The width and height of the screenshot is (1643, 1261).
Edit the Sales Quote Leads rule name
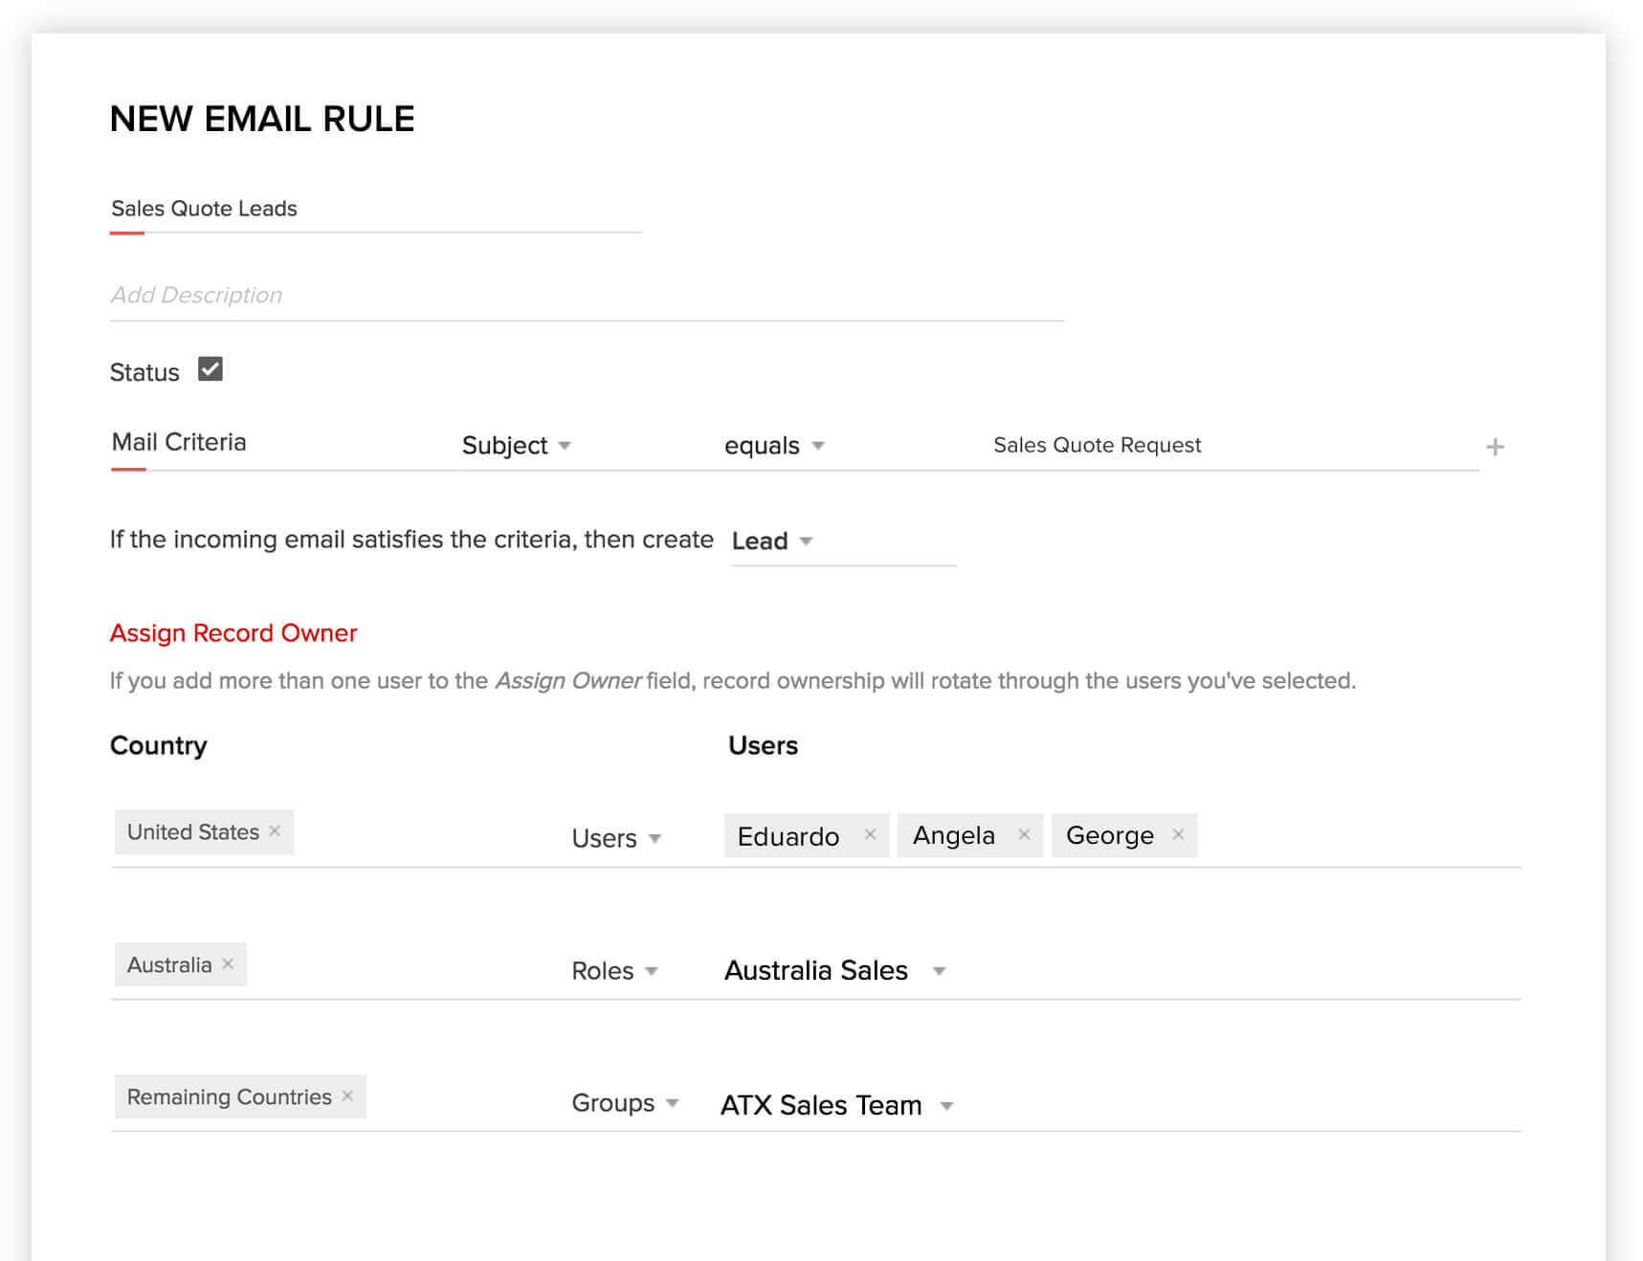click(373, 209)
